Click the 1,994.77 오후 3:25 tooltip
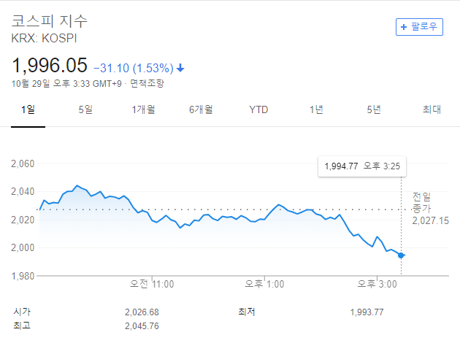460x343 pixels. (362, 166)
